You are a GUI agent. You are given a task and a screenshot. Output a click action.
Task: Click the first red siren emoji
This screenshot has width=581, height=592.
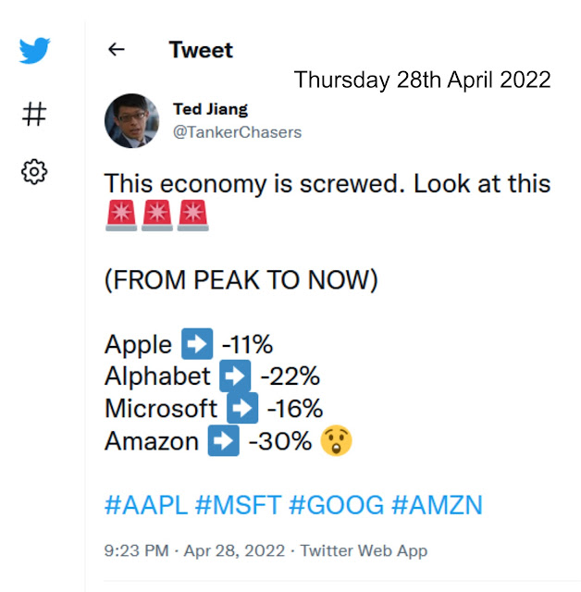coord(121,216)
